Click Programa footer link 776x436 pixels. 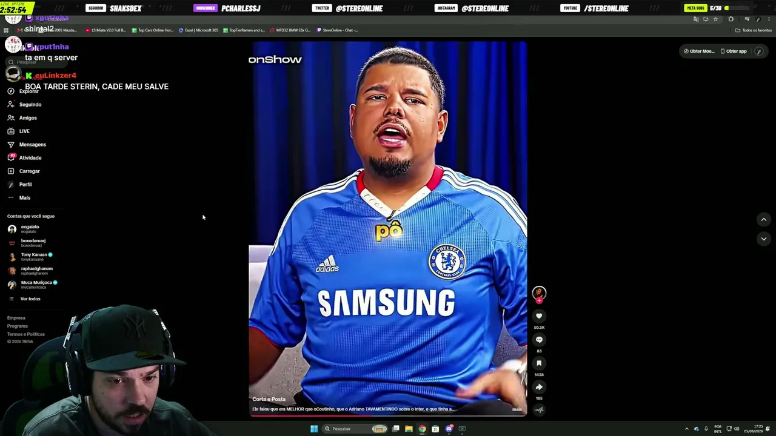click(x=18, y=326)
